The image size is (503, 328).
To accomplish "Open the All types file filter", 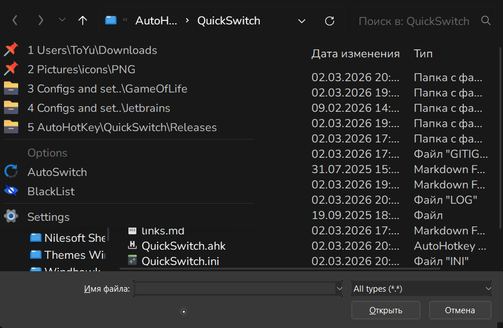I will (x=421, y=289).
